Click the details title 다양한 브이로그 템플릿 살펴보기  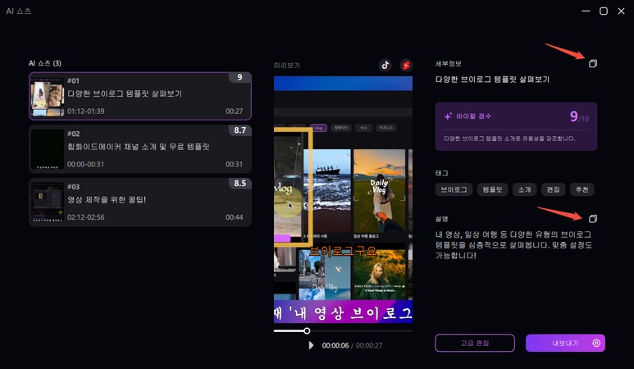point(492,80)
